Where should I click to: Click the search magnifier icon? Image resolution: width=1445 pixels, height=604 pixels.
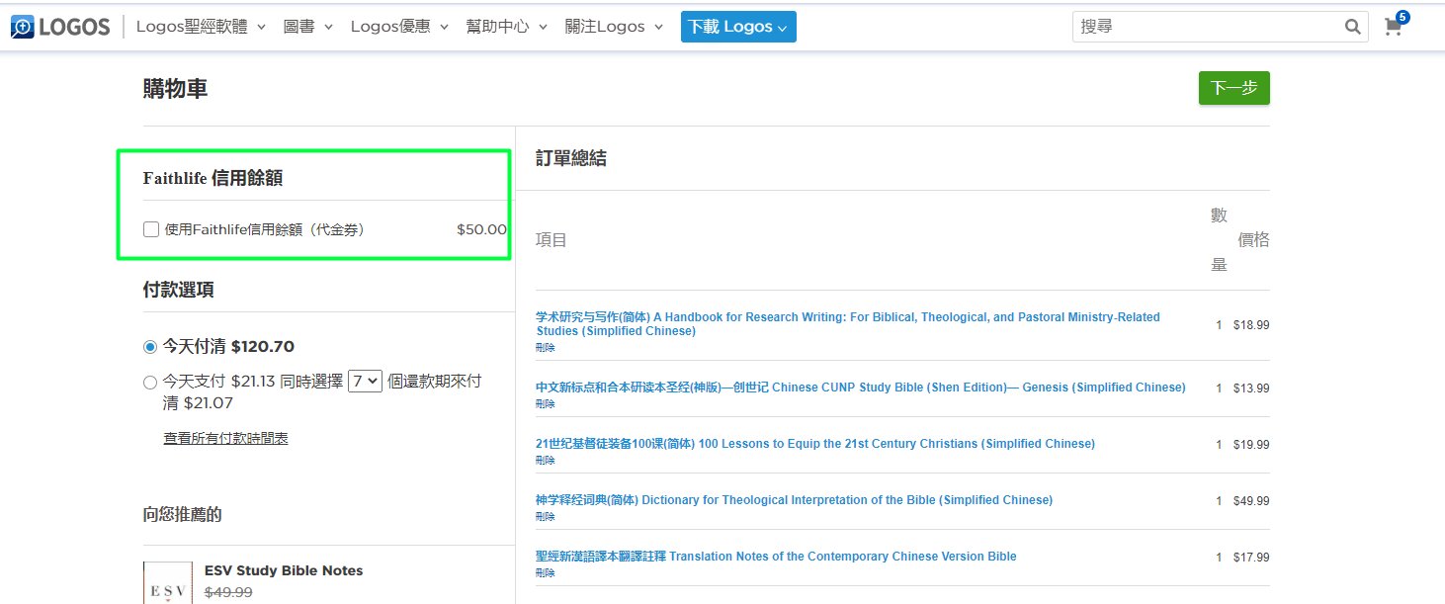1352,27
